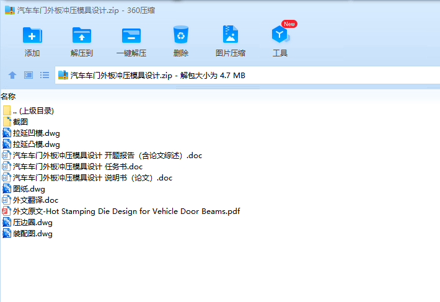The image size is (440, 302).
Task: Select the 任务书.doc file
Action: (x=73, y=167)
